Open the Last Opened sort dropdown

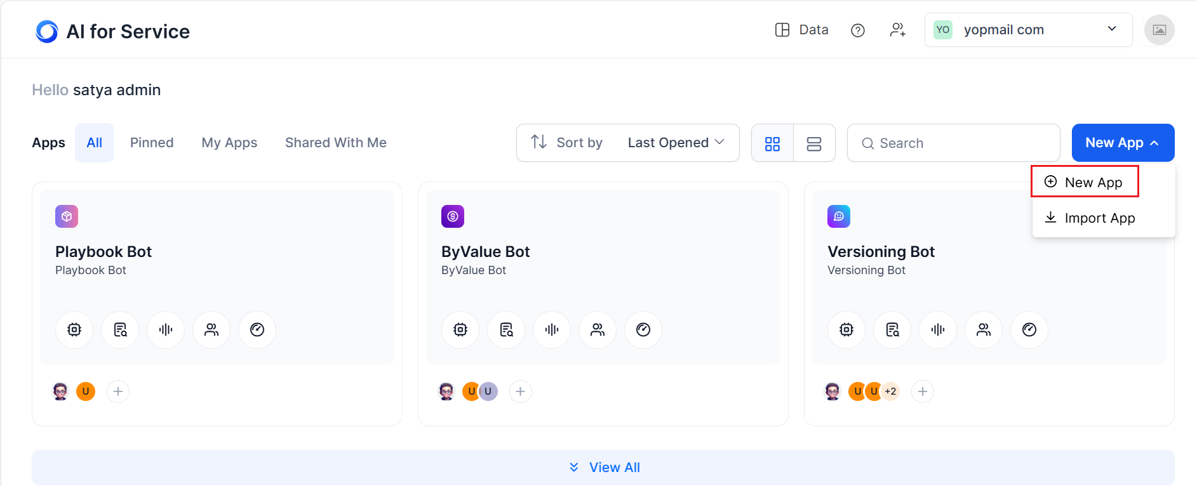click(x=676, y=143)
